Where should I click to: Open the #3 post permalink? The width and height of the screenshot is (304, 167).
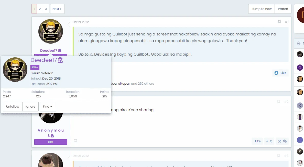286,156
